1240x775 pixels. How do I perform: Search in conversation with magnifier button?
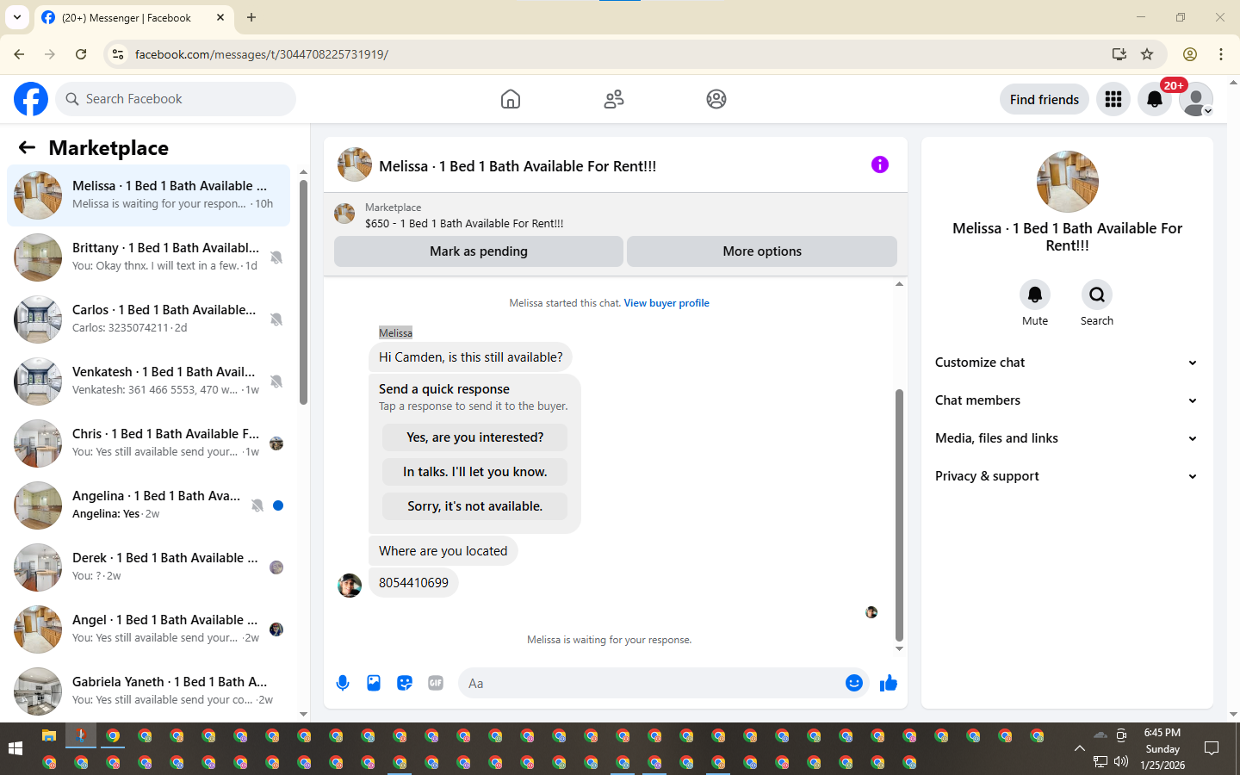[x=1097, y=294]
